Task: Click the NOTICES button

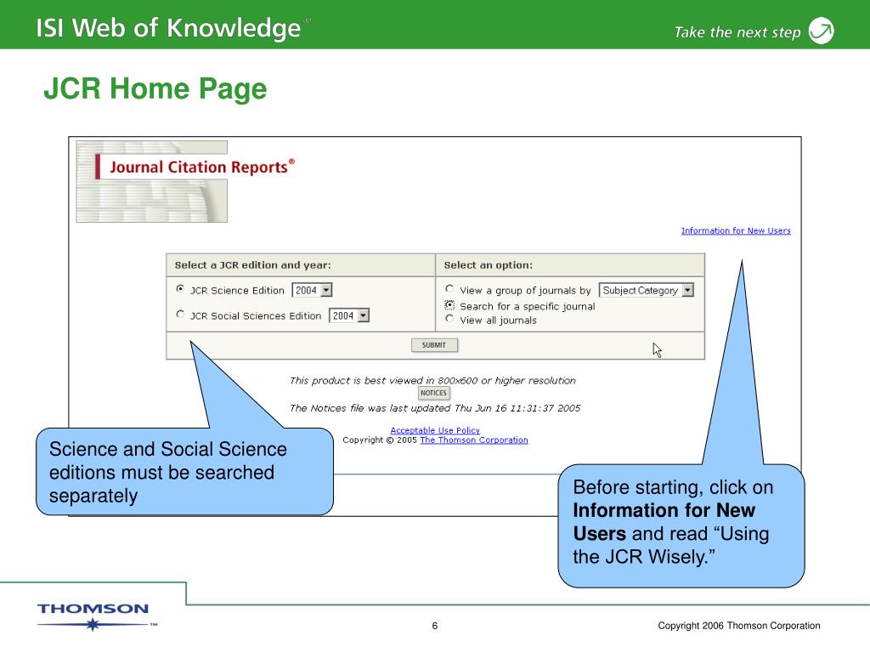Action: click(433, 393)
